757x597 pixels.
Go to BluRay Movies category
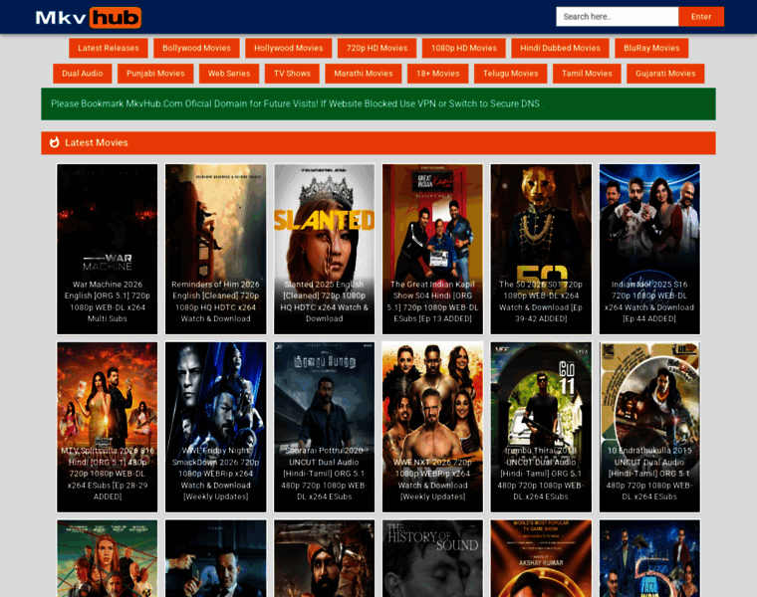point(651,48)
